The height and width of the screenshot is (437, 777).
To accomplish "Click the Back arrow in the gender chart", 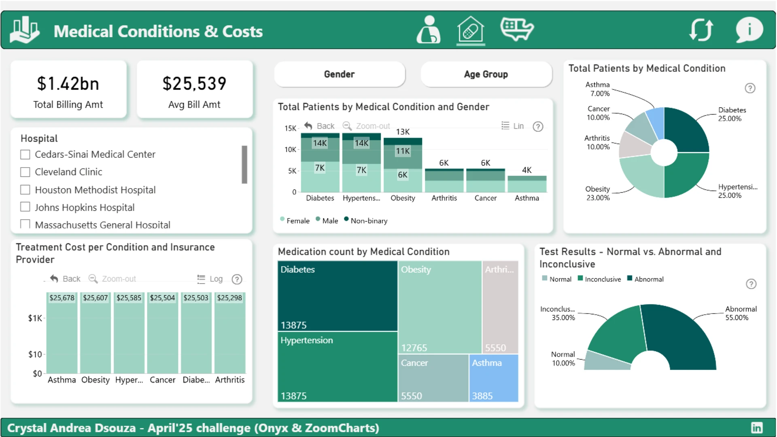I will point(319,126).
